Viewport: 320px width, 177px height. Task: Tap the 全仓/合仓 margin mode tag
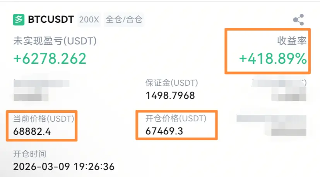click(124, 20)
